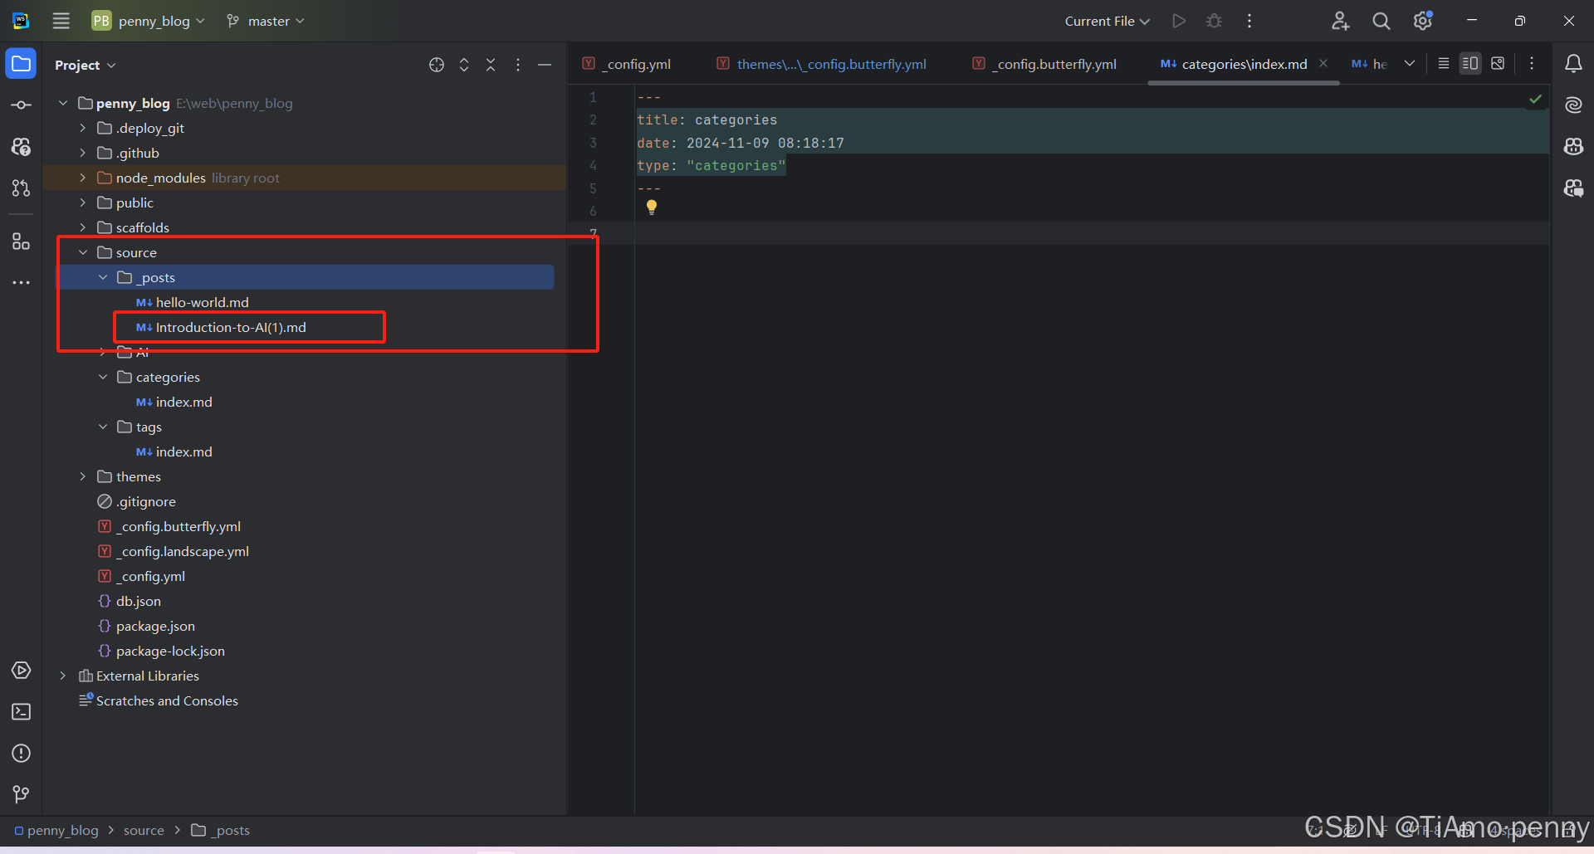The height and width of the screenshot is (854, 1594).
Task: Switch to themes _config.butterfly.yml tab
Action: pos(830,65)
